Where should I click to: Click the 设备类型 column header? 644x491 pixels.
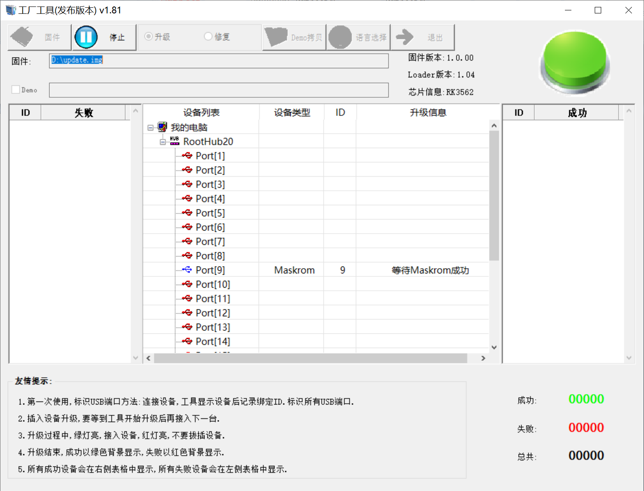pos(292,112)
